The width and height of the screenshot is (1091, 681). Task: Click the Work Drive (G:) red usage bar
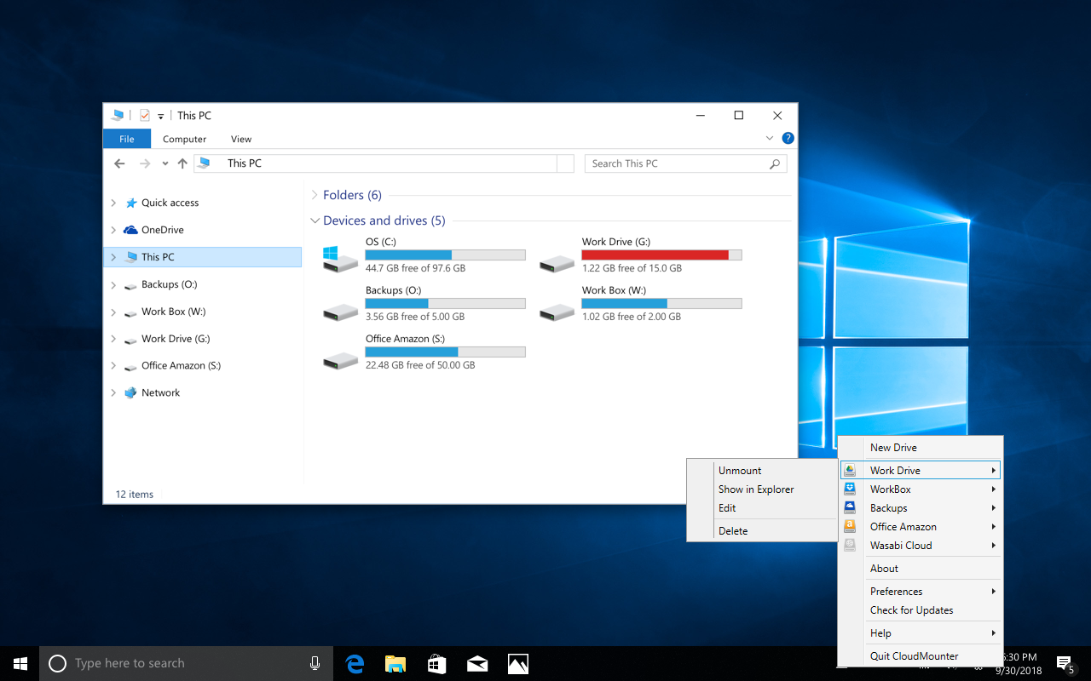(655, 255)
